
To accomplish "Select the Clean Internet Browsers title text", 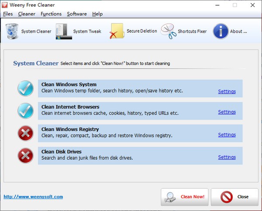I will (x=70, y=107).
